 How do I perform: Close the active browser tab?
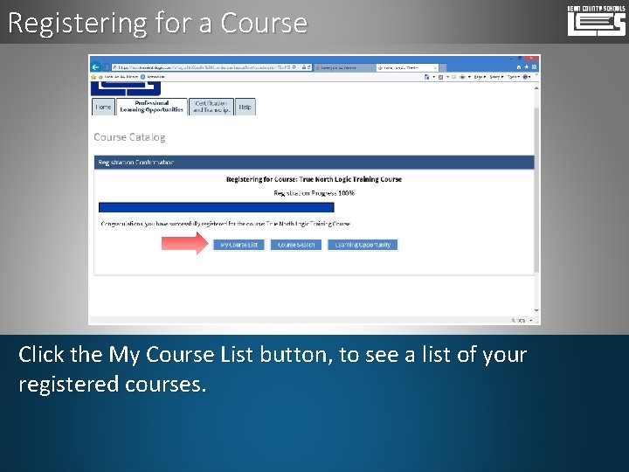point(436,68)
